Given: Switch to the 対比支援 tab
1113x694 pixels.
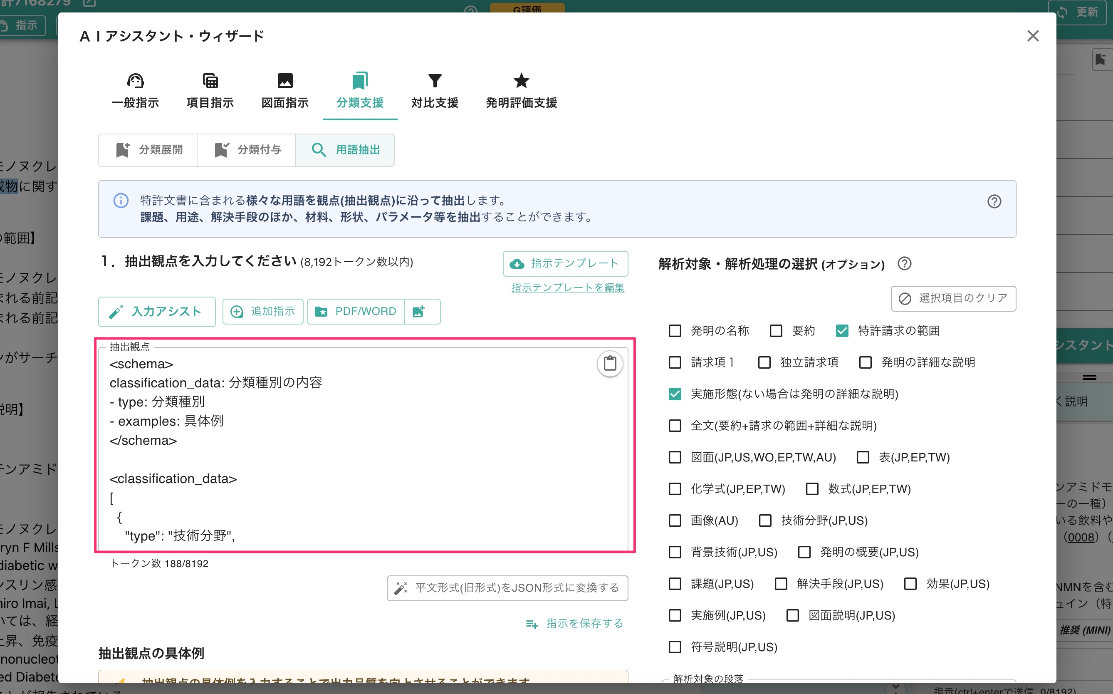Looking at the screenshot, I should pos(435,92).
